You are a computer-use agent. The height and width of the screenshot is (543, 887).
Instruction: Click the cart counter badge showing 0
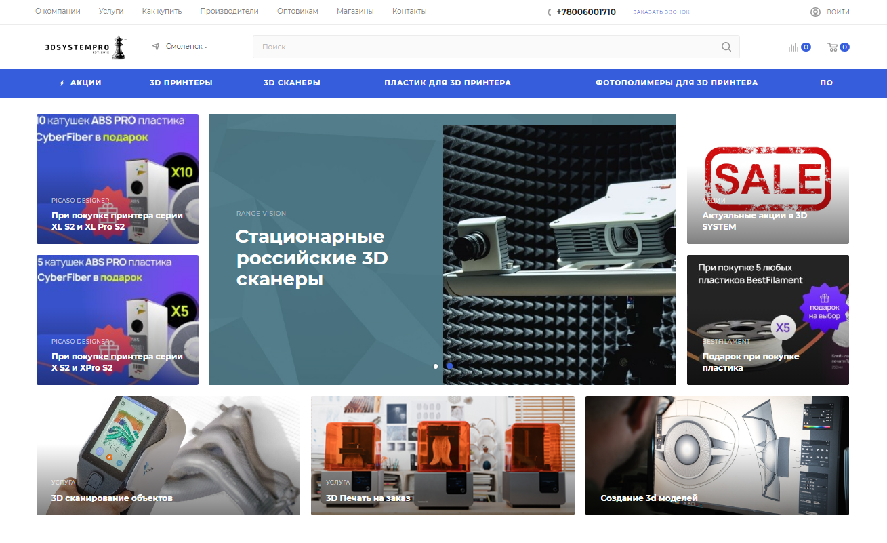pos(844,47)
